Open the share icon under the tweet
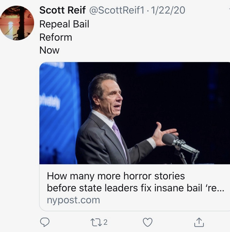The height and width of the screenshot is (232, 230). pos(199,223)
